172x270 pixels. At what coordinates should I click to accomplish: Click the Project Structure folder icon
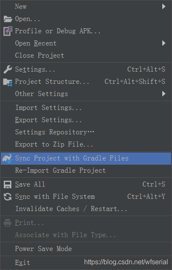coord(8,82)
